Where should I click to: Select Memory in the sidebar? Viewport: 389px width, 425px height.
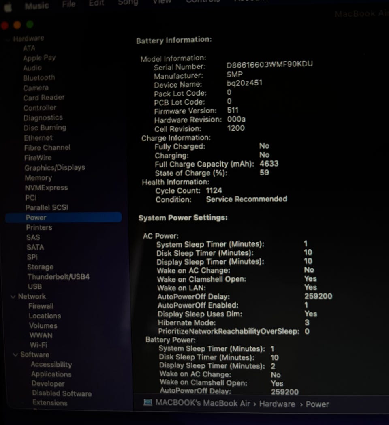coord(38,178)
